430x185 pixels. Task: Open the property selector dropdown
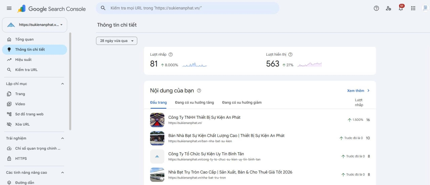(35, 25)
